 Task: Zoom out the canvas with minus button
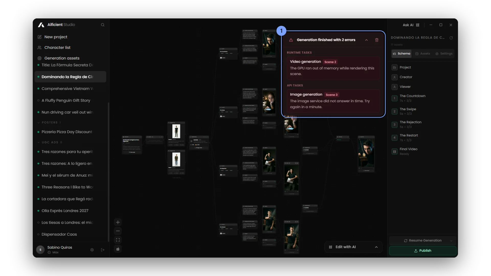(118, 231)
